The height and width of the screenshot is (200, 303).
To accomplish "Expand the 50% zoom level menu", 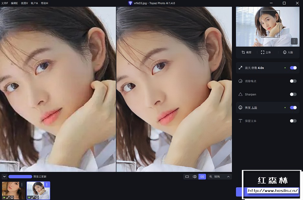I will click(x=228, y=177).
